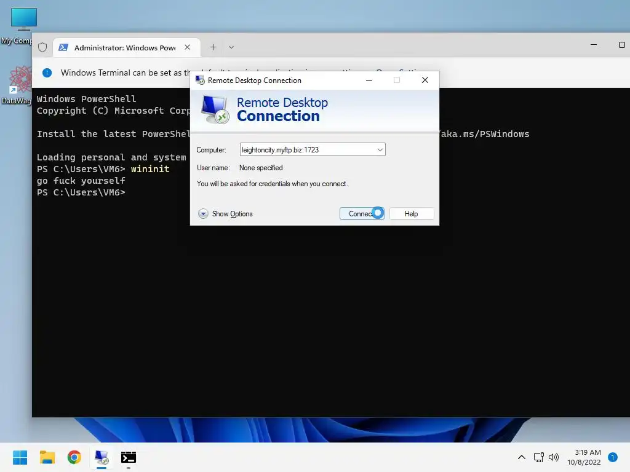Launch Google Chrome from the taskbar
630x472 pixels.
tap(74, 457)
